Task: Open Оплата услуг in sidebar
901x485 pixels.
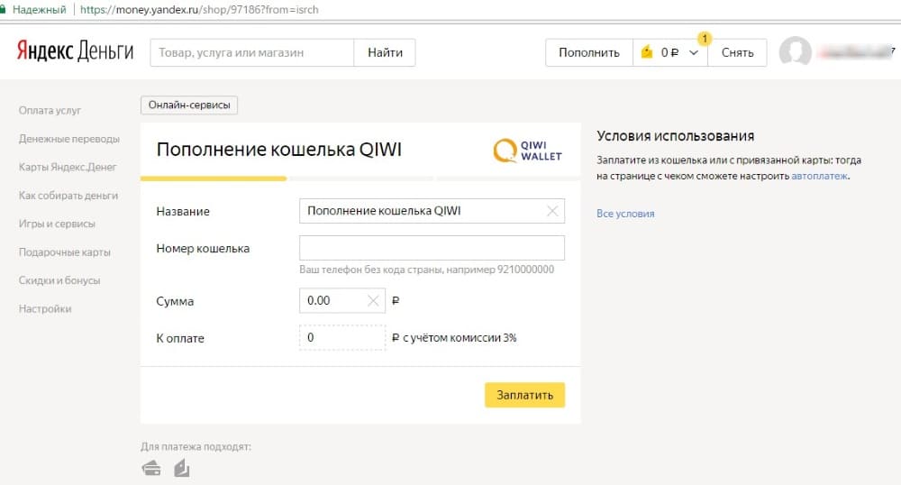Action: [x=50, y=110]
